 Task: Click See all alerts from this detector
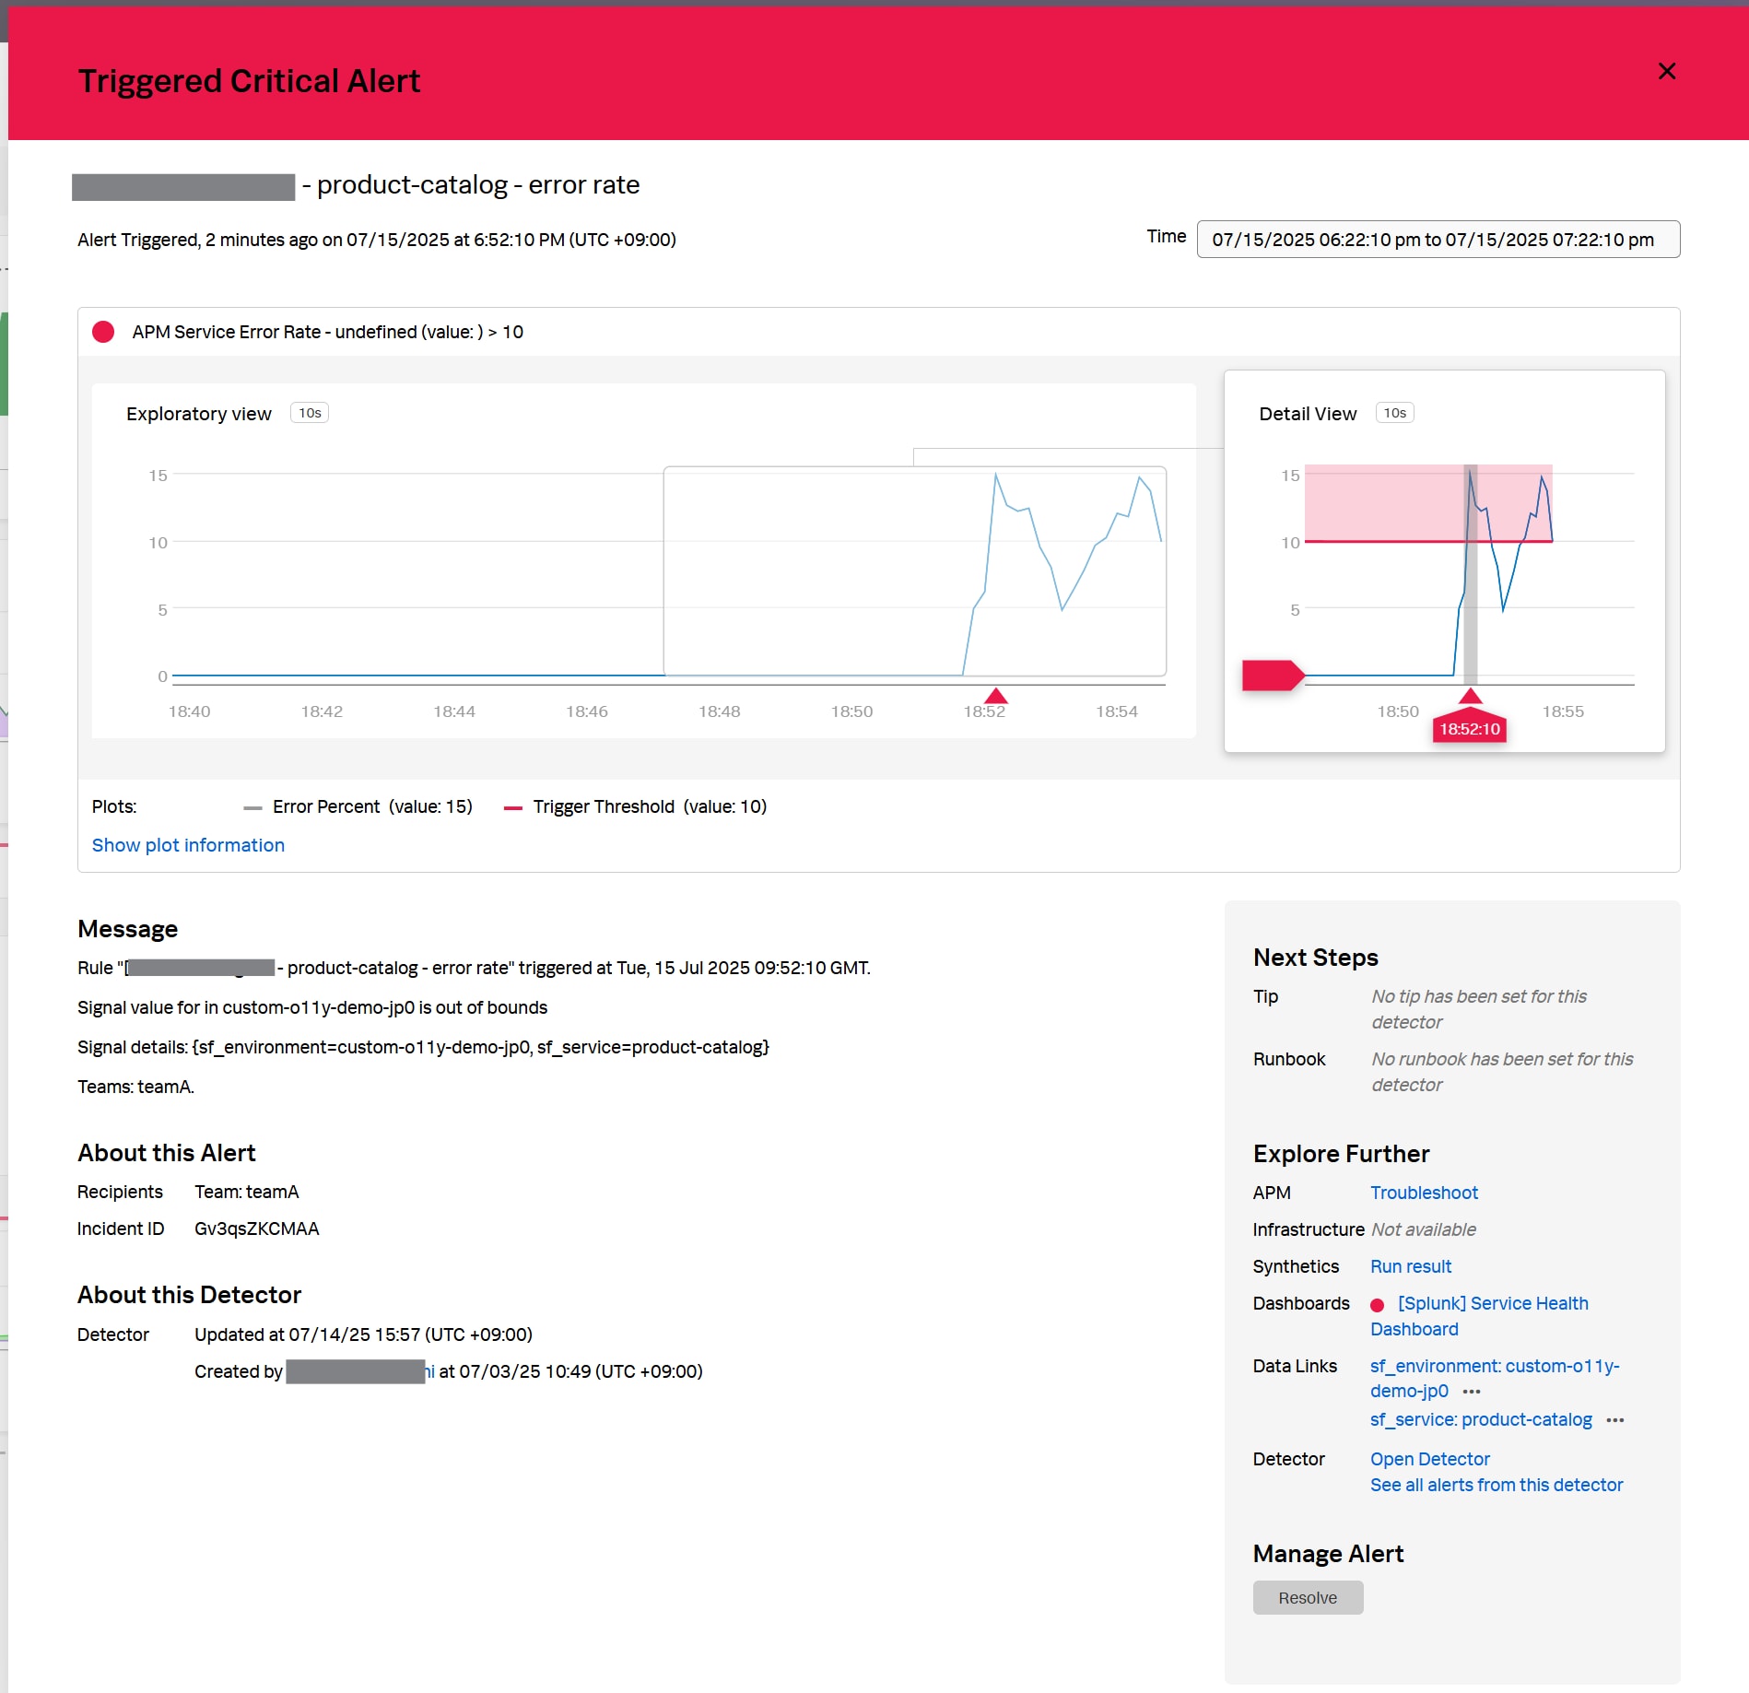click(x=1497, y=1485)
